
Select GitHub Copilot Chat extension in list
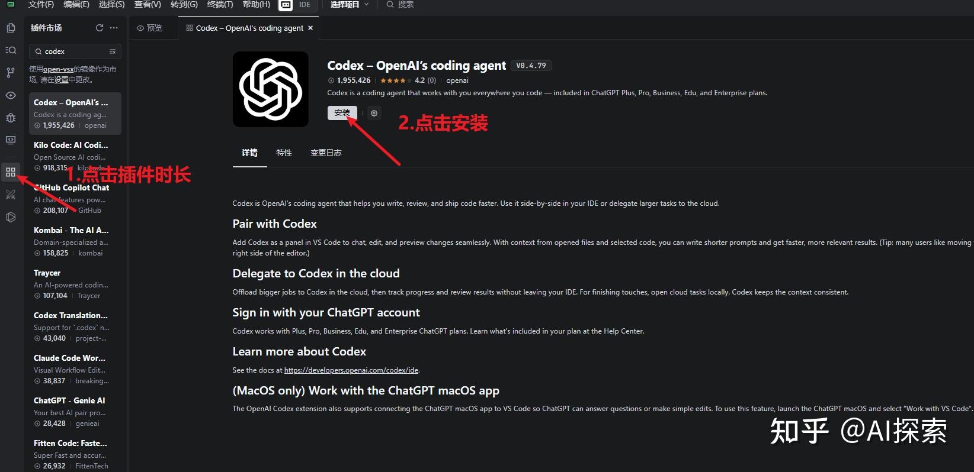coord(75,199)
